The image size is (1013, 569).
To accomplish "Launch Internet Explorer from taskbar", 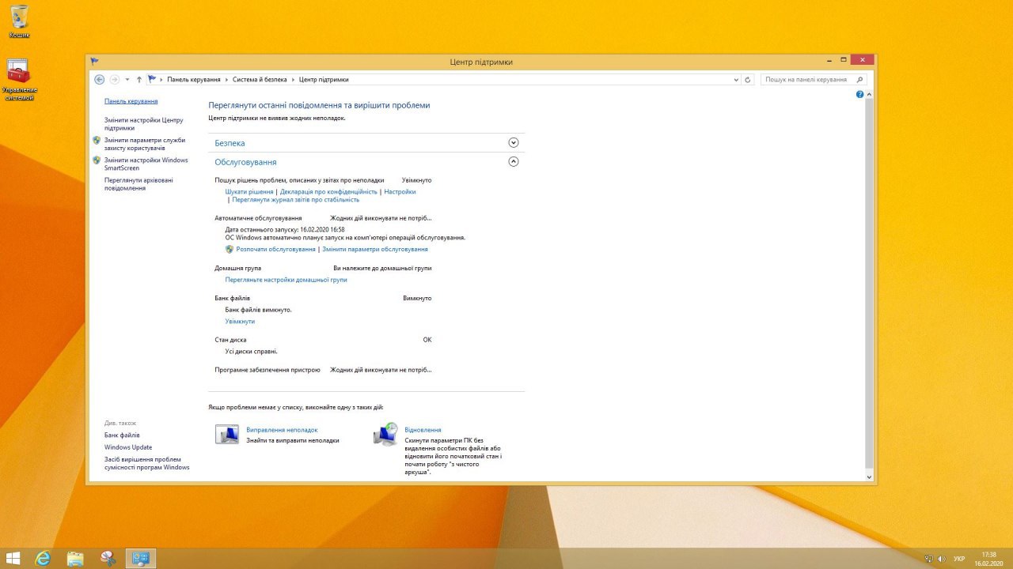I will (43, 559).
